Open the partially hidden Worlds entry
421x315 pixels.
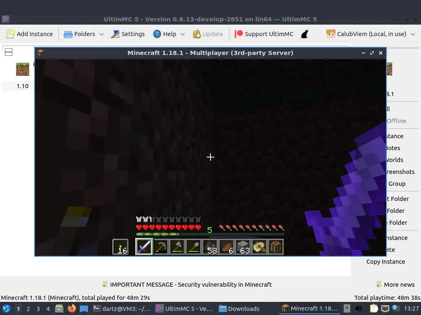click(x=395, y=160)
